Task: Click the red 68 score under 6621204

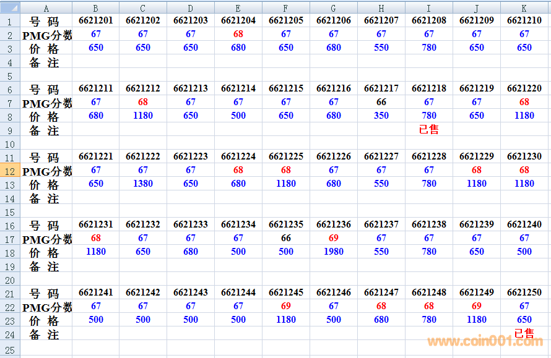Action: pos(238,34)
